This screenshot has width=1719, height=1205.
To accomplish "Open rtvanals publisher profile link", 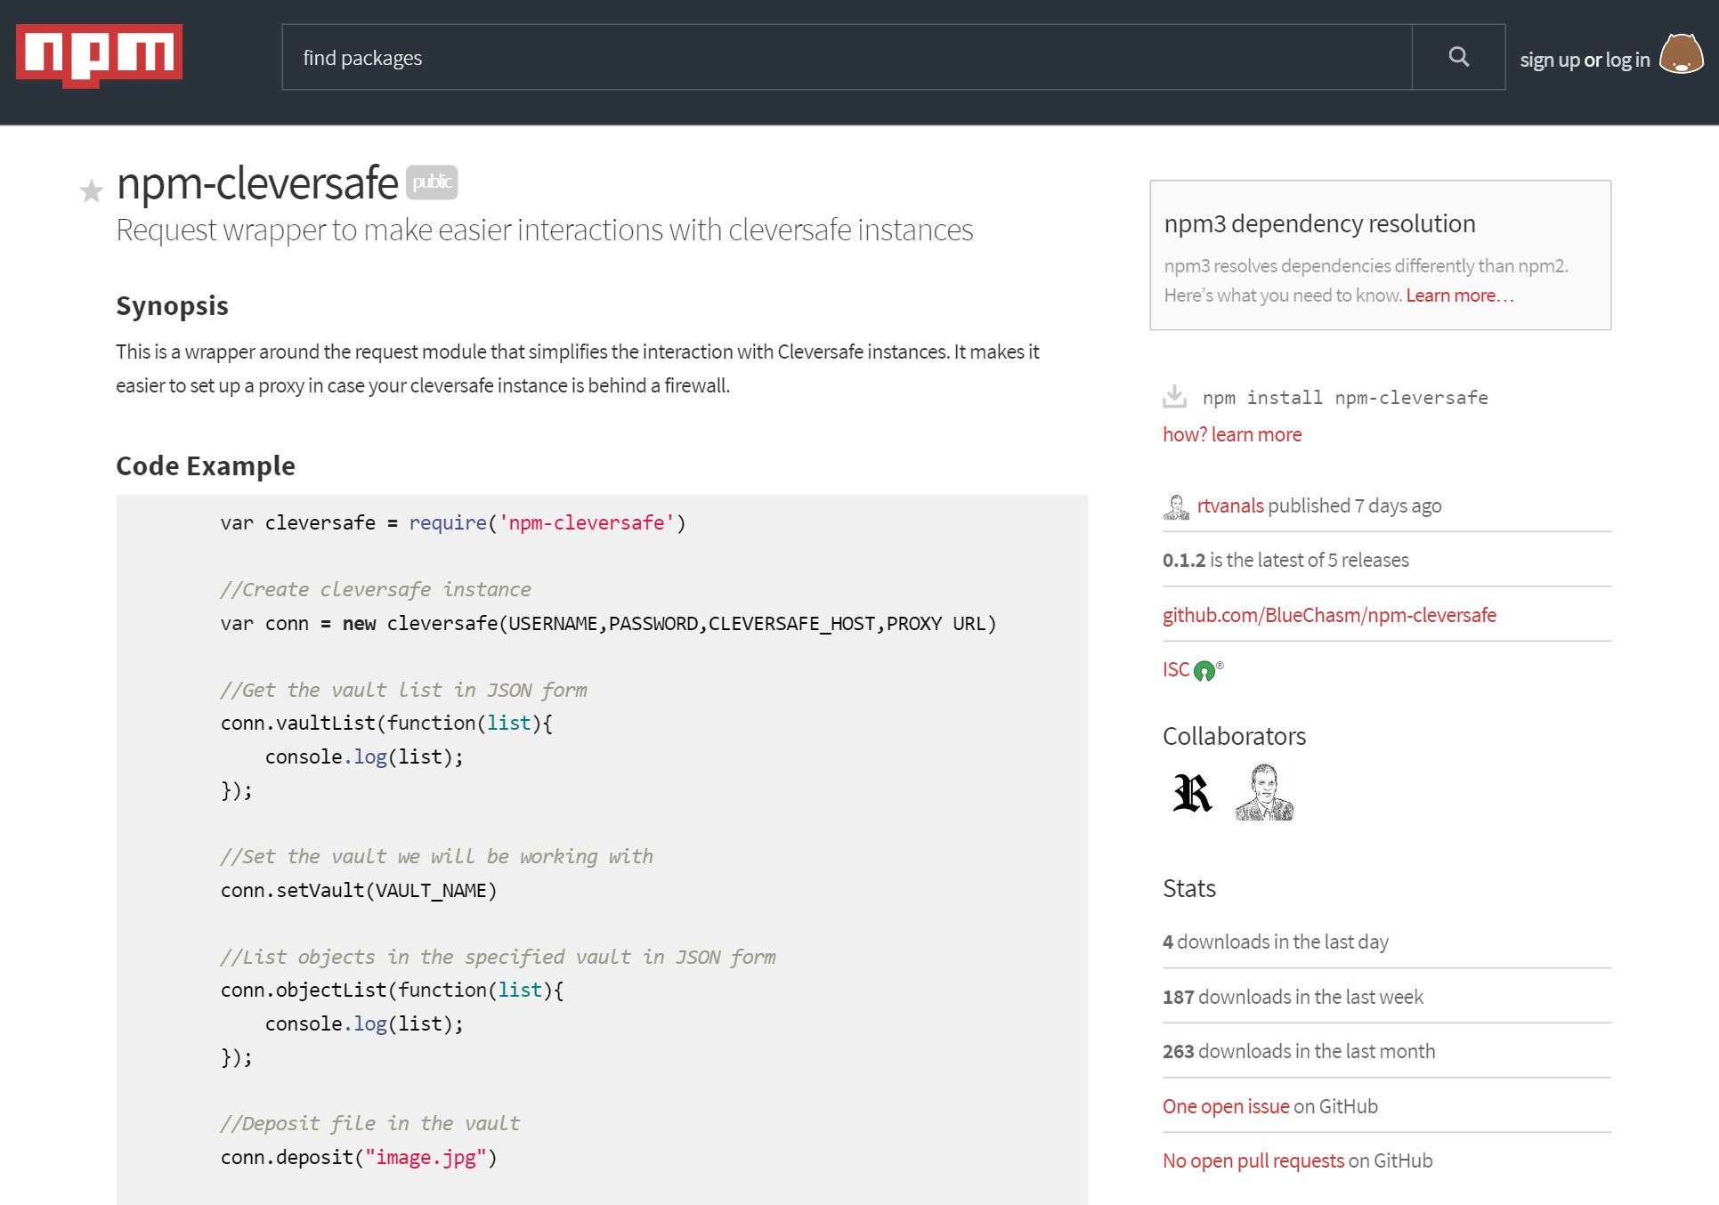I will [x=1230, y=505].
